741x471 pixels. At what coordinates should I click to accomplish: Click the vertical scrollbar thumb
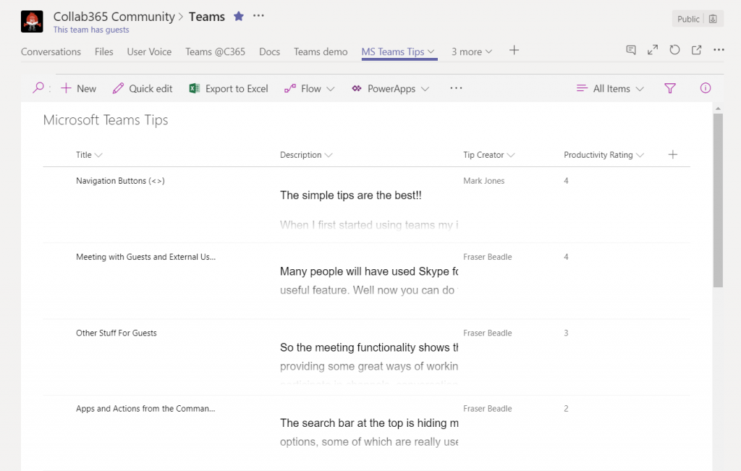pyautogui.click(x=718, y=200)
